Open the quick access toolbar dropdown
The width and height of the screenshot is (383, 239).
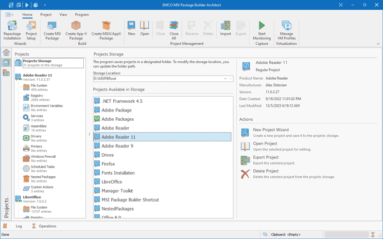click(45, 5)
